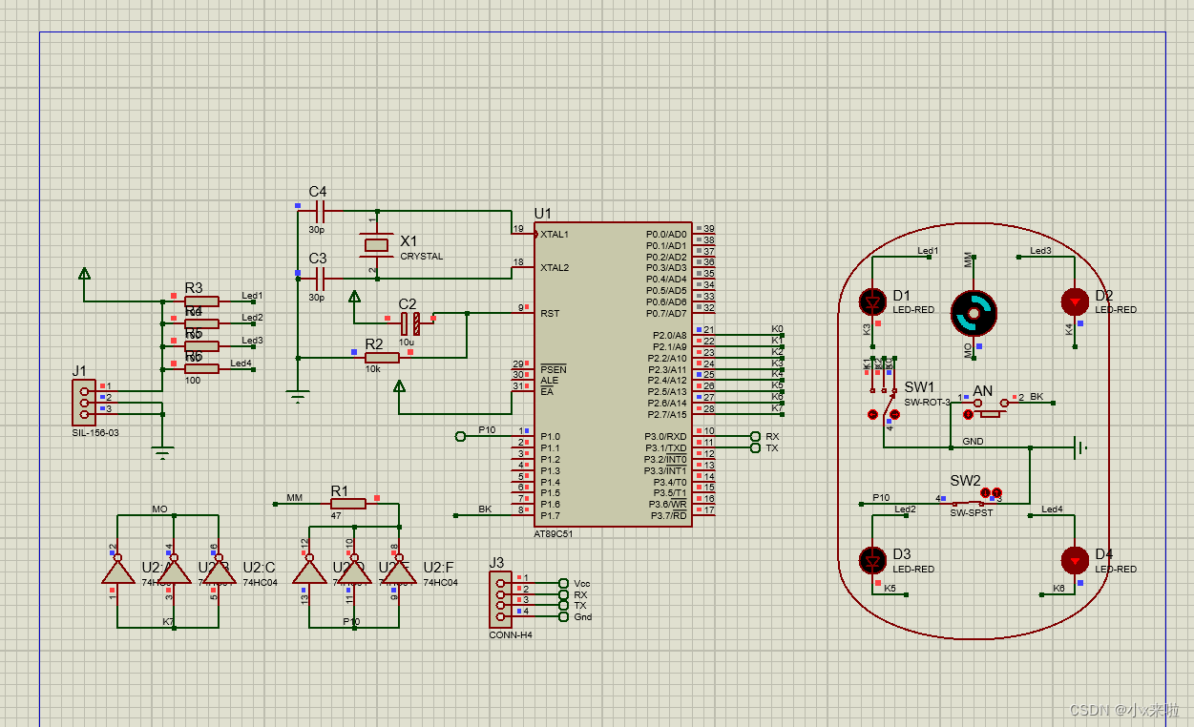Click the P3.7/RD pin label
Screen dimensions: 1194x727
coord(668,515)
